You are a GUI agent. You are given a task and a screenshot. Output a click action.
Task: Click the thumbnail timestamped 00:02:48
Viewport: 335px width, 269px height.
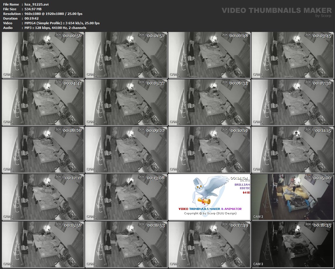pyautogui.click(x=209, y=55)
